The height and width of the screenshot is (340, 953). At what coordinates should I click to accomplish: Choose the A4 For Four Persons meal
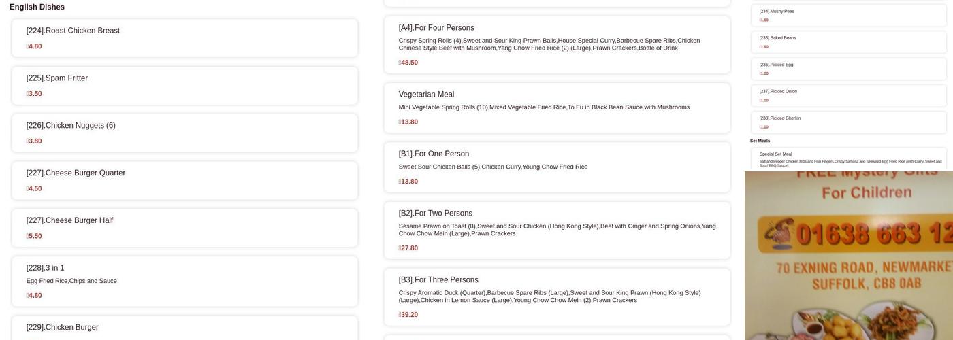point(557,45)
